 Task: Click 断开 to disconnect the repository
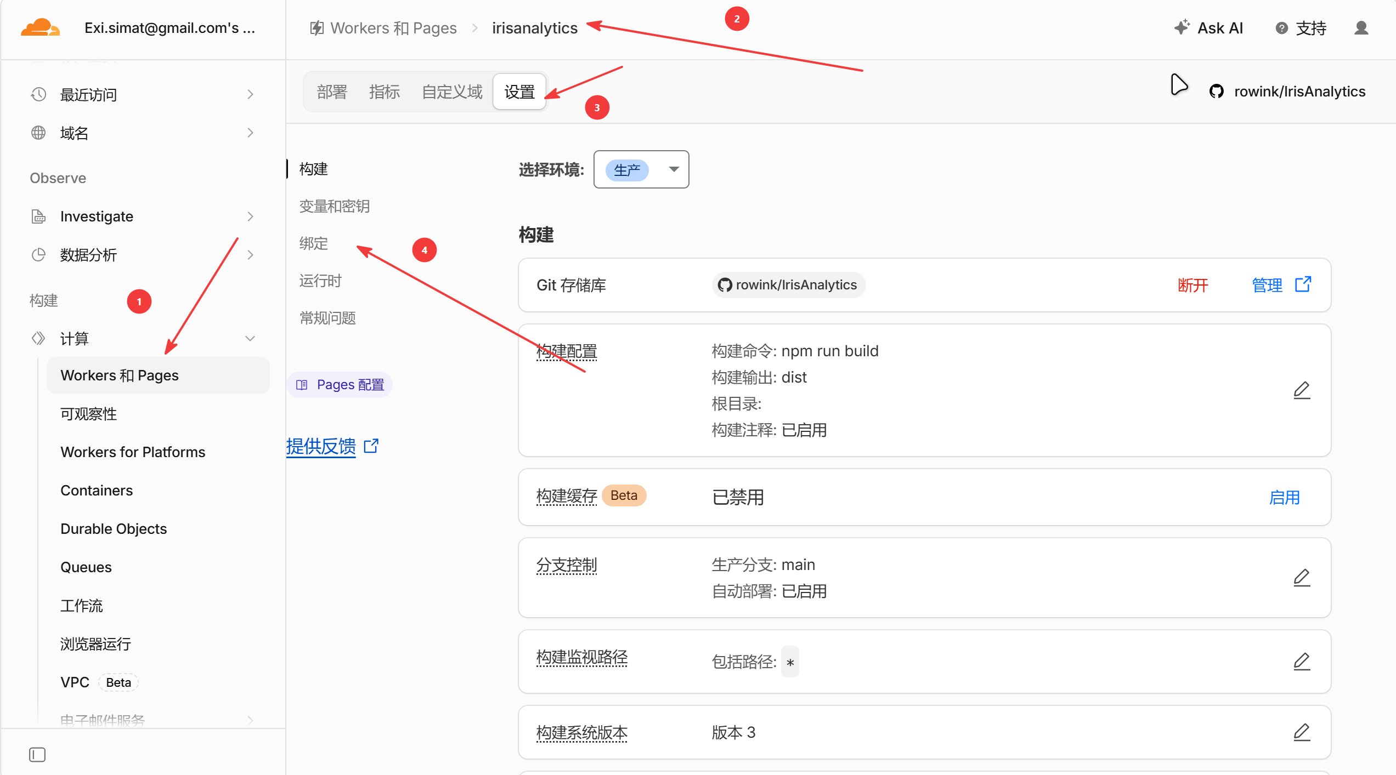click(x=1193, y=285)
